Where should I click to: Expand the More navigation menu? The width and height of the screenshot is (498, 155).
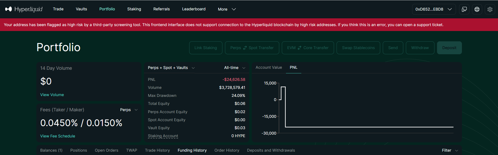(227, 9)
